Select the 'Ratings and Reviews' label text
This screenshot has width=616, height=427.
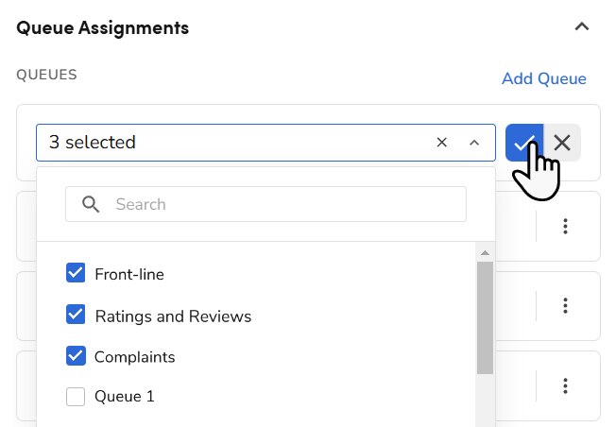173,316
